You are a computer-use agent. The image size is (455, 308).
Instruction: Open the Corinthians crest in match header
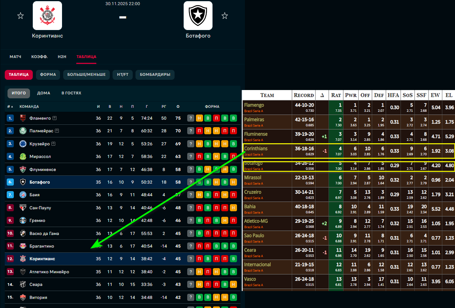(x=47, y=16)
